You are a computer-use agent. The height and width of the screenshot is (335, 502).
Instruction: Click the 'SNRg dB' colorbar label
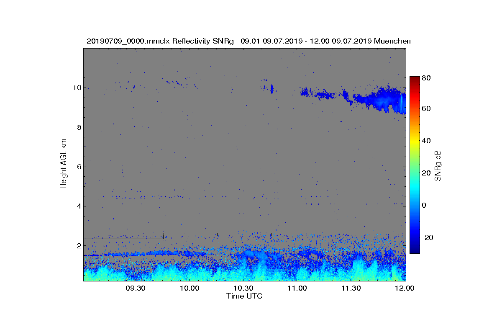pos(438,166)
